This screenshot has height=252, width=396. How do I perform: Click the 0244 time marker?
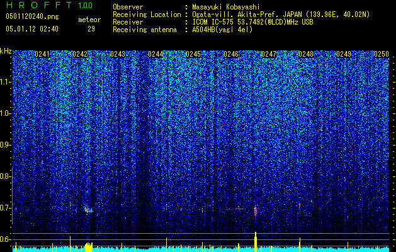coord(156,54)
